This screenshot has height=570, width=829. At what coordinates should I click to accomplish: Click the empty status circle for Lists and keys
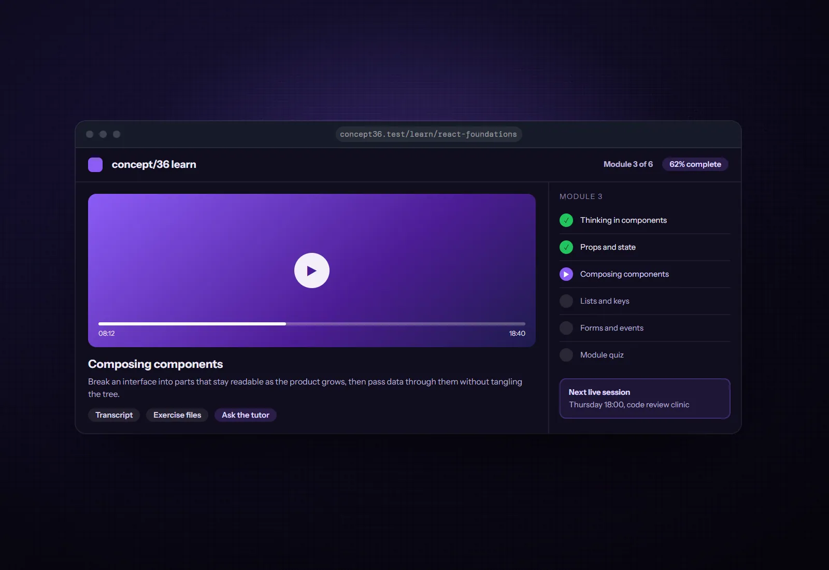[566, 301]
